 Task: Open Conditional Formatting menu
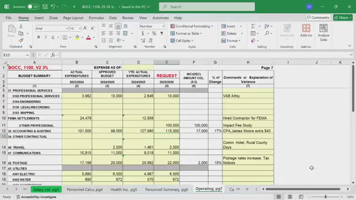pyautogui.click(x=191, y=26)
